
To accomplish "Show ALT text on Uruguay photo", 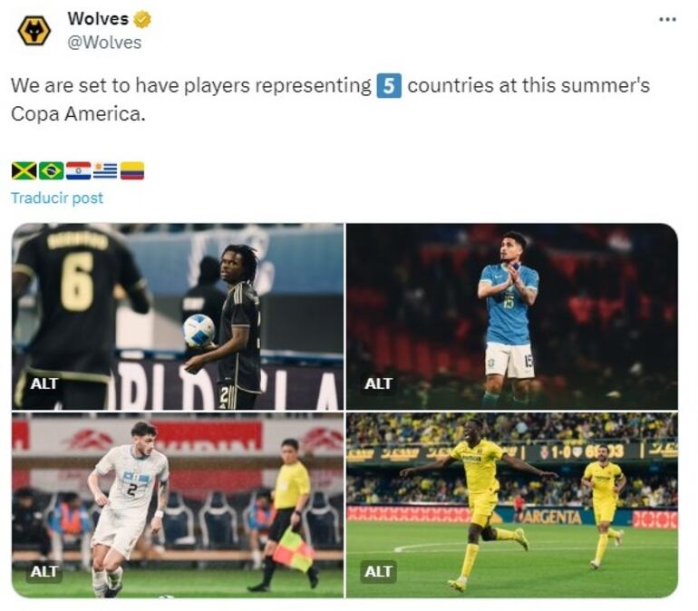I will coord(44,571).
